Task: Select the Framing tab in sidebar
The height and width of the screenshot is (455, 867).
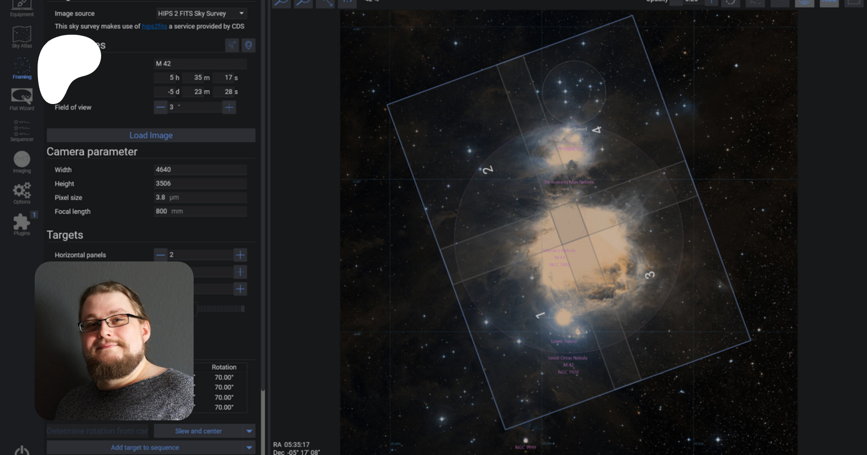Action: coord(22,68)
